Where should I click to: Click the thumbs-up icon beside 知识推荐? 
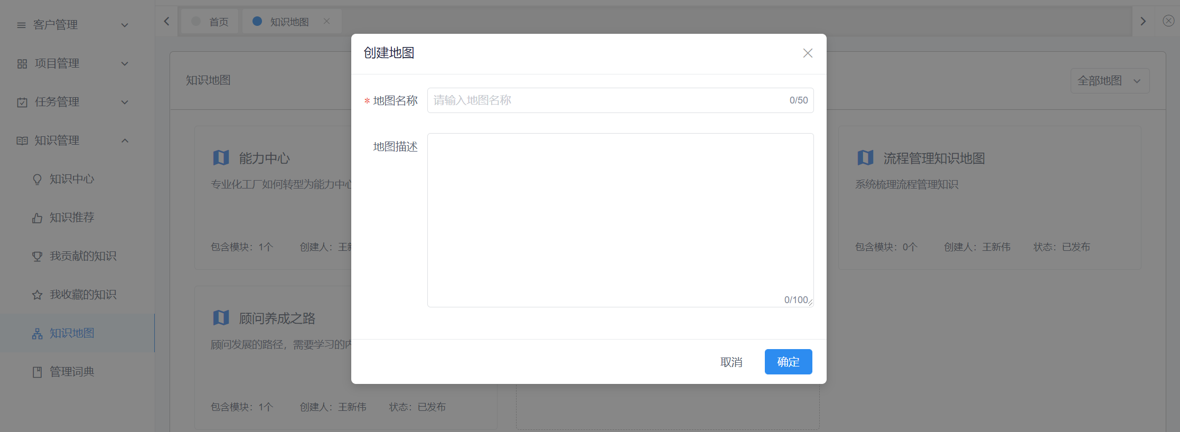pyautogui.click(x=37, y=218)
